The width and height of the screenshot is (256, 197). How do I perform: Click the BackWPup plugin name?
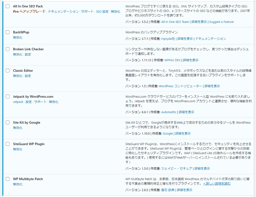(21, 32)
